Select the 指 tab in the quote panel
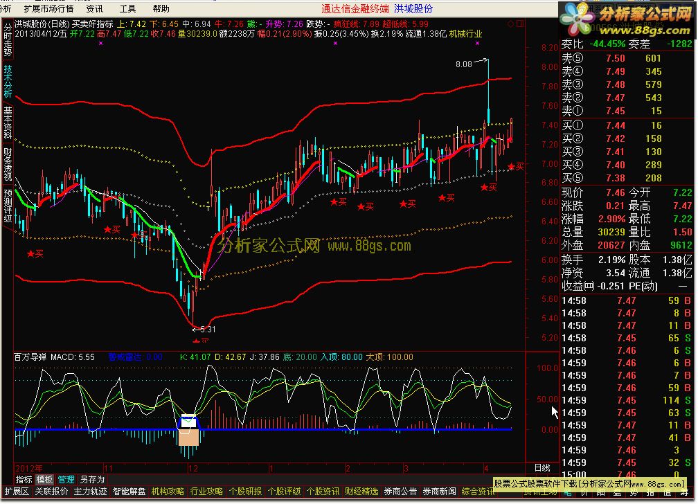 [650, 493]
